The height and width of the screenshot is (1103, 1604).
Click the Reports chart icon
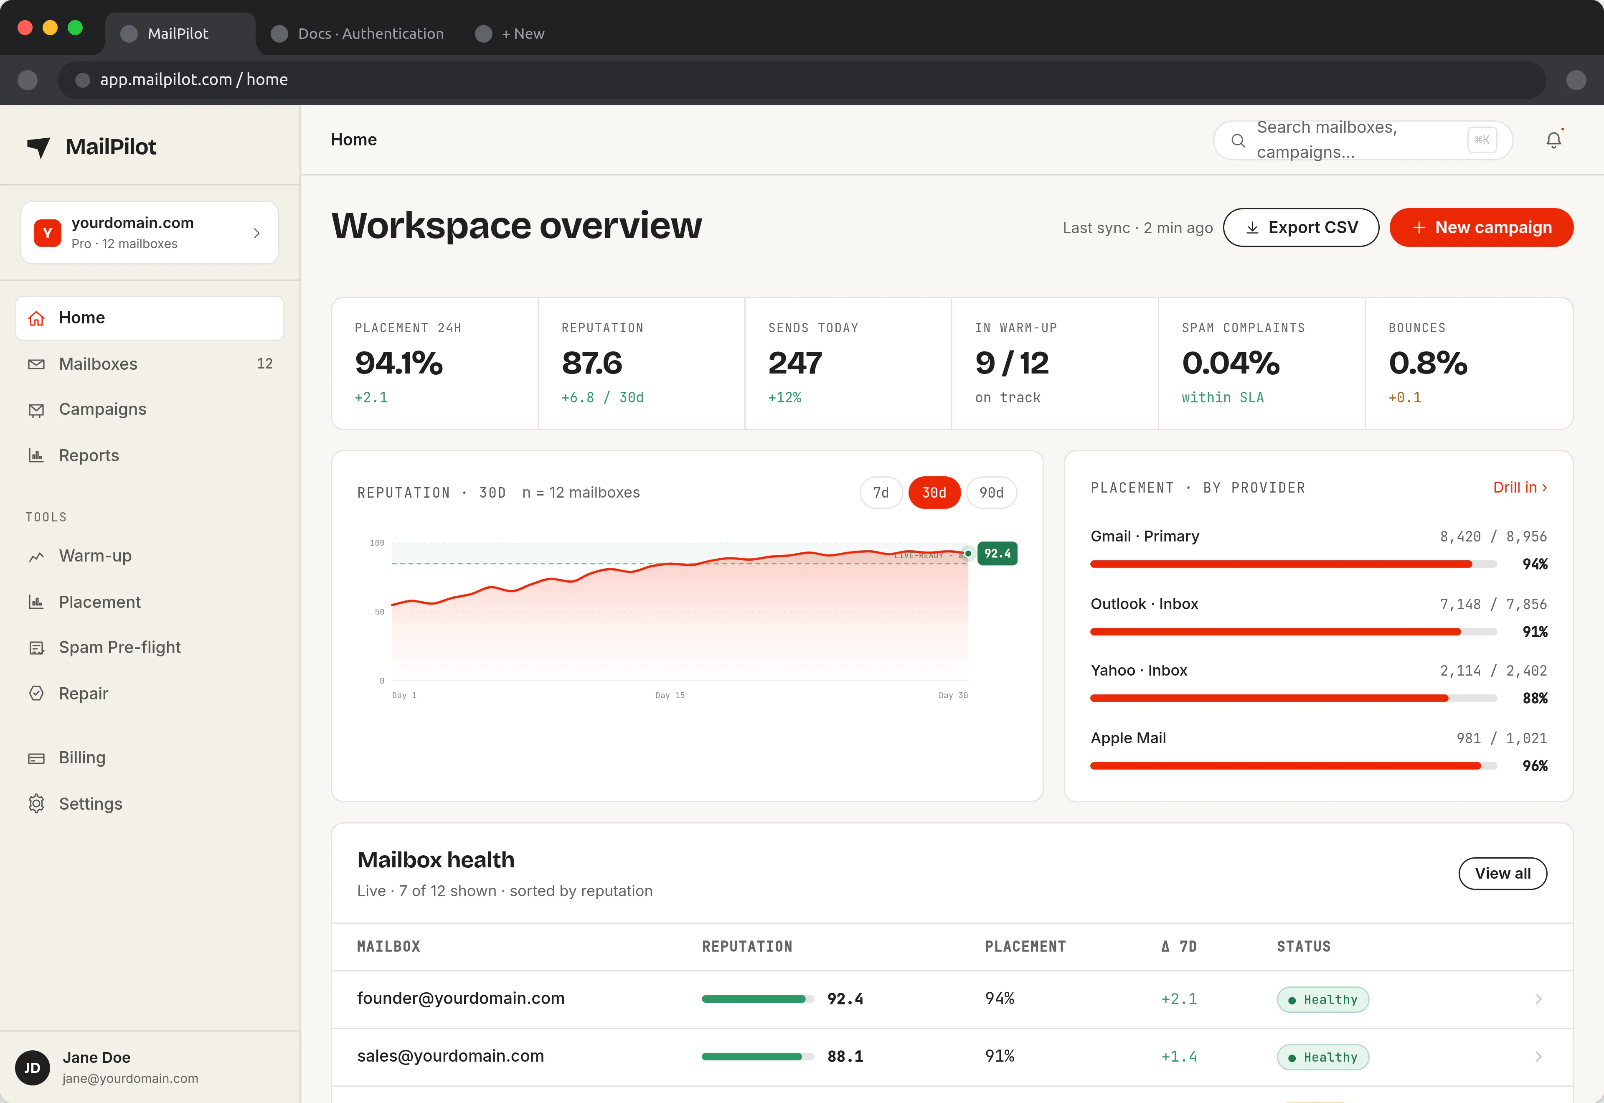tap(36, 455)
